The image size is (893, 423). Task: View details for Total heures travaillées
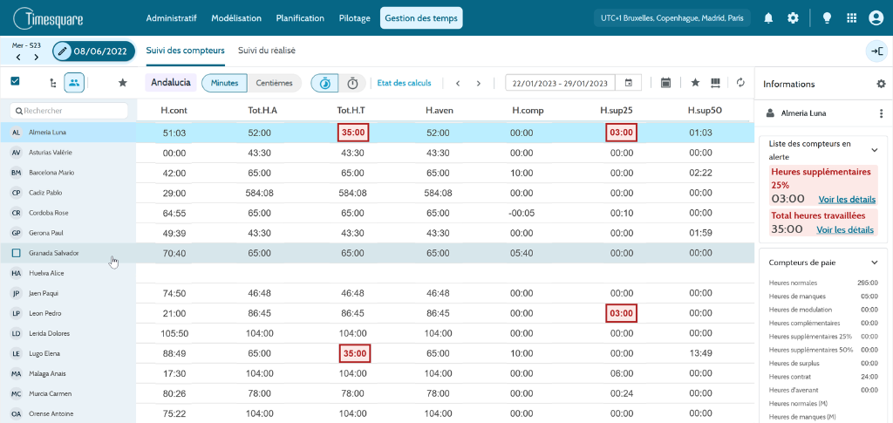tap(845, 229)
